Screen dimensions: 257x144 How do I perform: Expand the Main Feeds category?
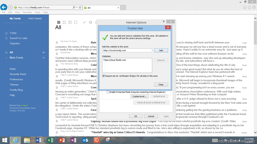(x=7, y=58)
